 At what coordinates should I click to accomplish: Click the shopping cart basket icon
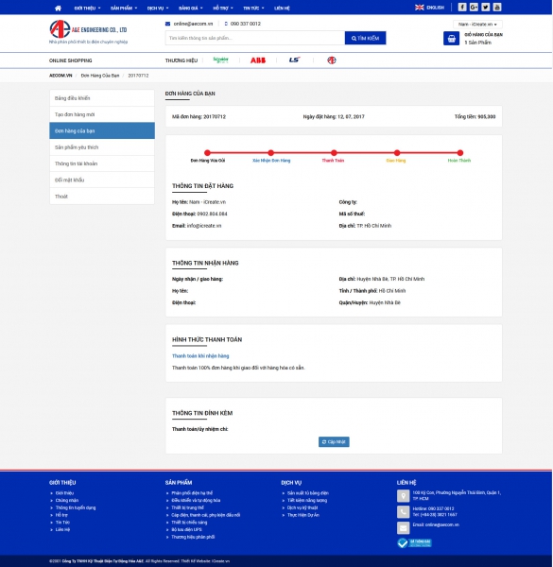(x=451, y=39)
